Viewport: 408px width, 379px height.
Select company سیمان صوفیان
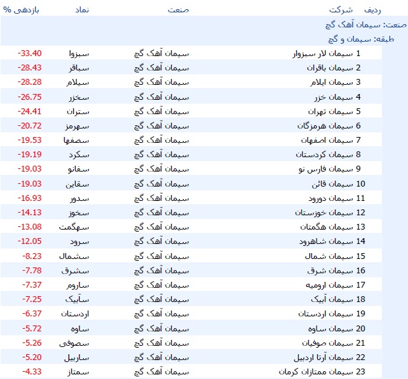coord(327,343)
